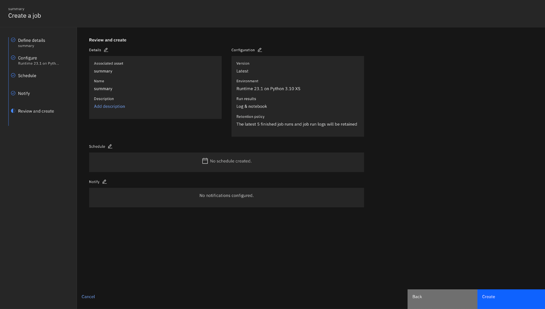The image size is (545, 309).
Task: Select the Define details step
Action: 32,40
